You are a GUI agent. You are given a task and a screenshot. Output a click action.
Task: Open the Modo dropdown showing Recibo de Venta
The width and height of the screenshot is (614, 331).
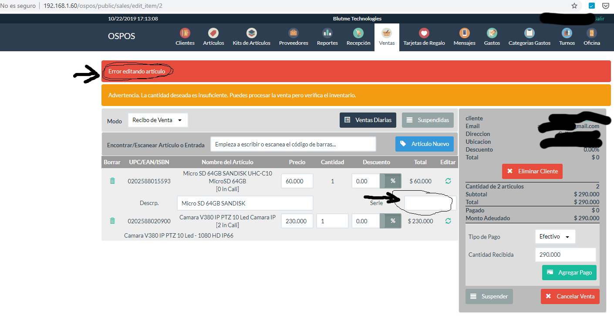(x=158, y=120)
